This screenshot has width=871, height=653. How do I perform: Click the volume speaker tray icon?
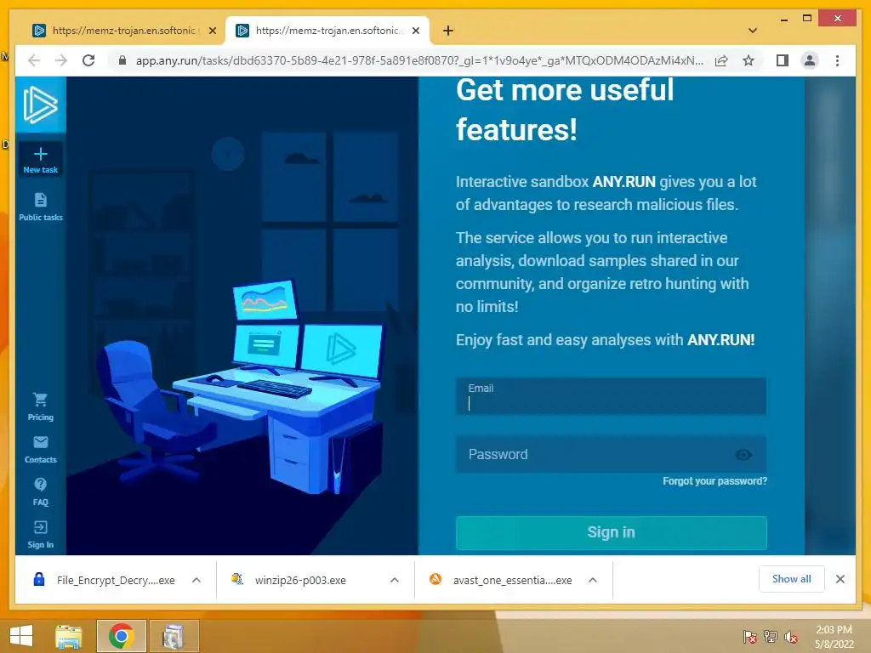tap(791, 637)
